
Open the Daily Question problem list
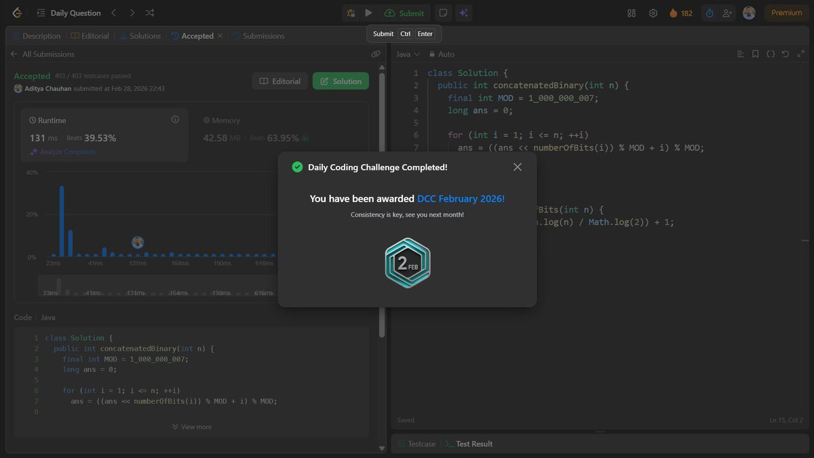(69, 13)
